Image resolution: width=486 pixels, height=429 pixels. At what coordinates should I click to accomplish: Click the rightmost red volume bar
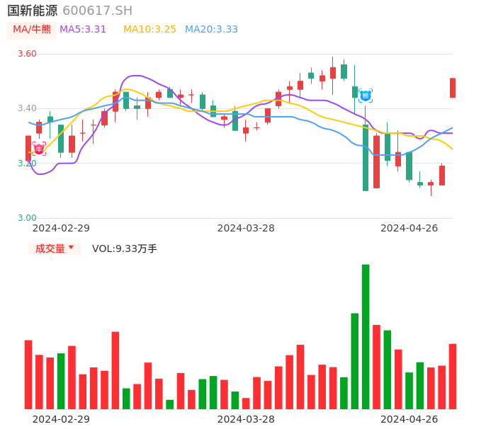click(453, 376)
